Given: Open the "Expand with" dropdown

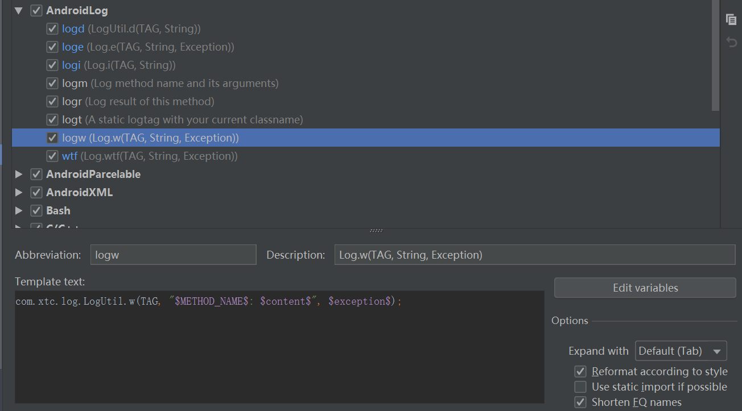Looking at the screenshot, I should [681, 351].
